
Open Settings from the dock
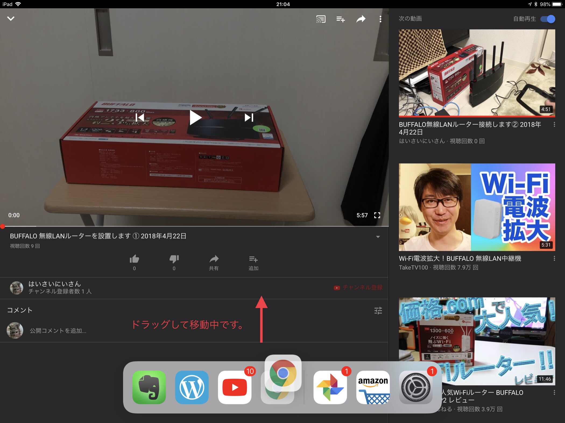point(416,387)
